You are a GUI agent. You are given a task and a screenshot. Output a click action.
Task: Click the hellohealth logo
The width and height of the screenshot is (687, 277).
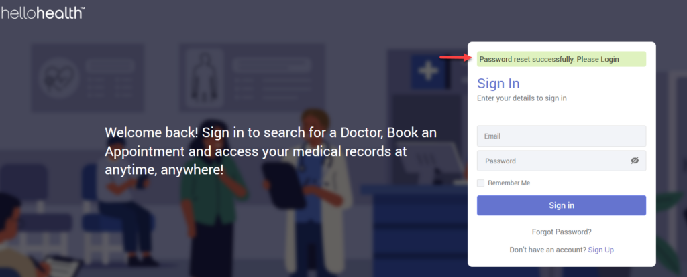pos(42,12)
